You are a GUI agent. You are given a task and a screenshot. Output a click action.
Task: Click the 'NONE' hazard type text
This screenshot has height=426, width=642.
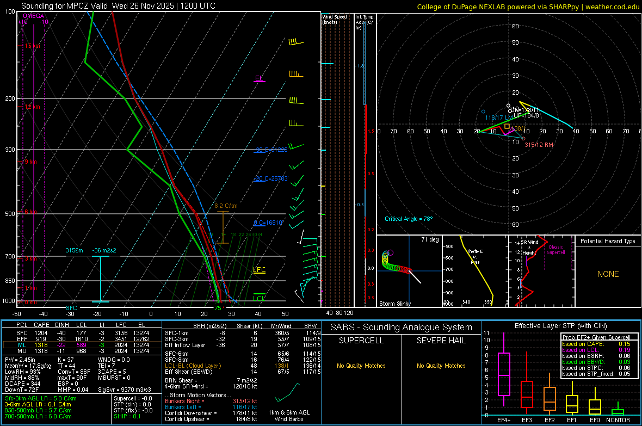608,274
